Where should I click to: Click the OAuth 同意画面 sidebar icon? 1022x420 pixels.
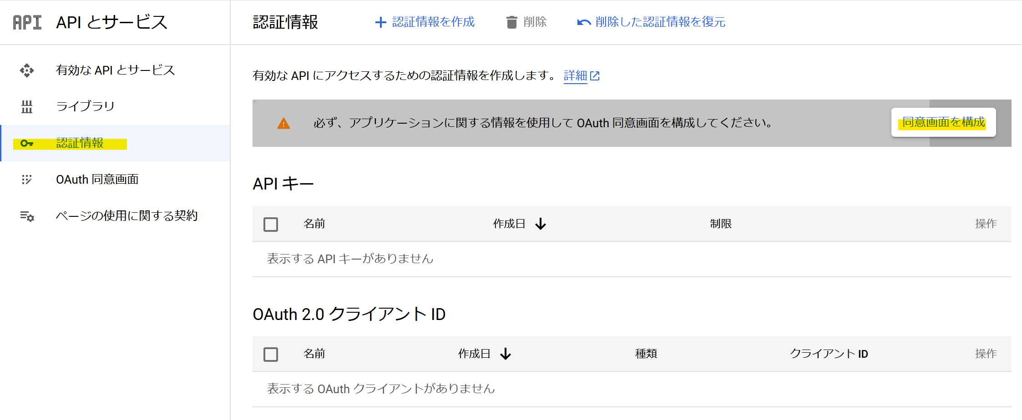tap(27, 180)
